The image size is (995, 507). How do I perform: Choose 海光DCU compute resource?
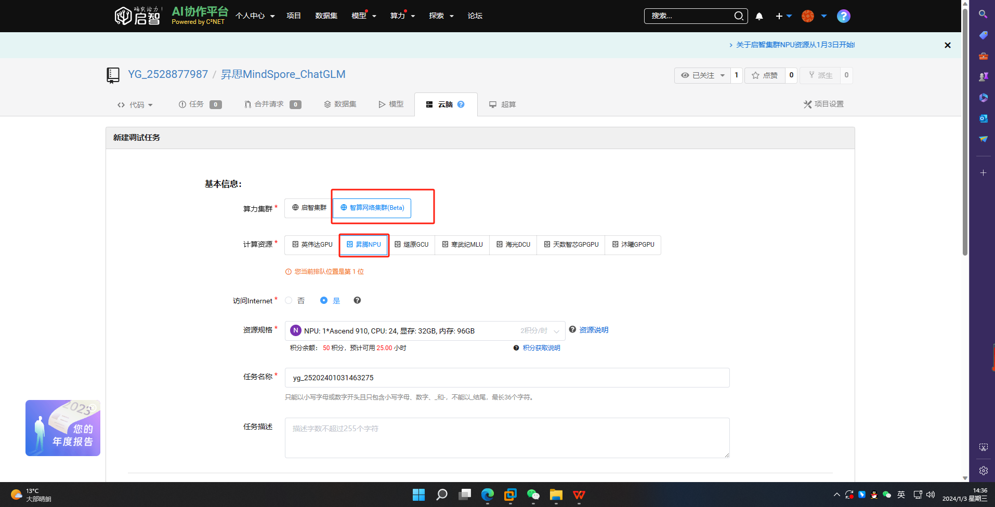(513, 245)
